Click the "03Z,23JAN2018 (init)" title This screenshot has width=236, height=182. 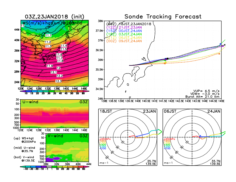[55, 17]
